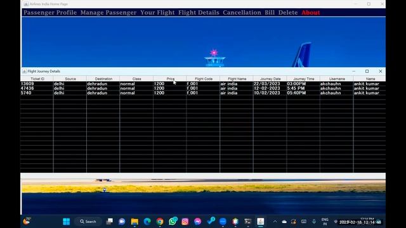The height and width of the screenshot is (228, 406).
Task: Click the Flight Name column header
Action: pyautogui.click(x=237, y=79)
